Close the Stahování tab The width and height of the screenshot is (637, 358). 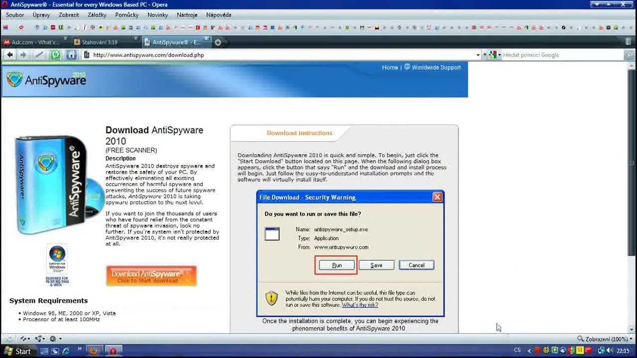[136, 39]
